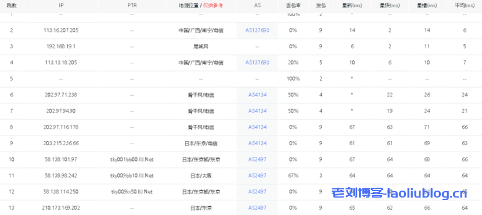The image size is (482, 215).
Task: Select IP address 113.16.207.205
Action: [61, 30]
